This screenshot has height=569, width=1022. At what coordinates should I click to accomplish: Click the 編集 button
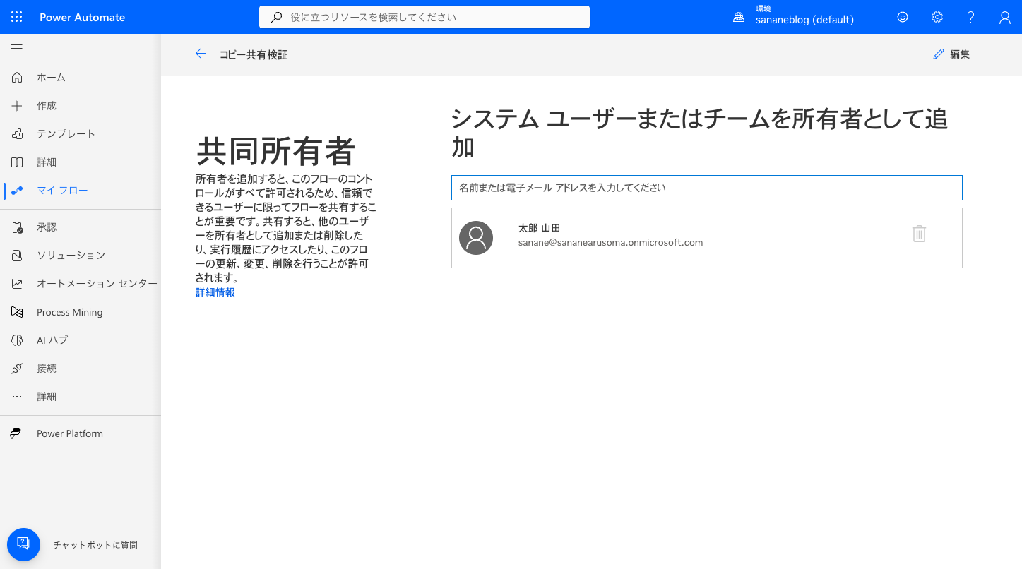[951, 54]
